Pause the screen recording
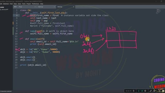 [160, 91]
